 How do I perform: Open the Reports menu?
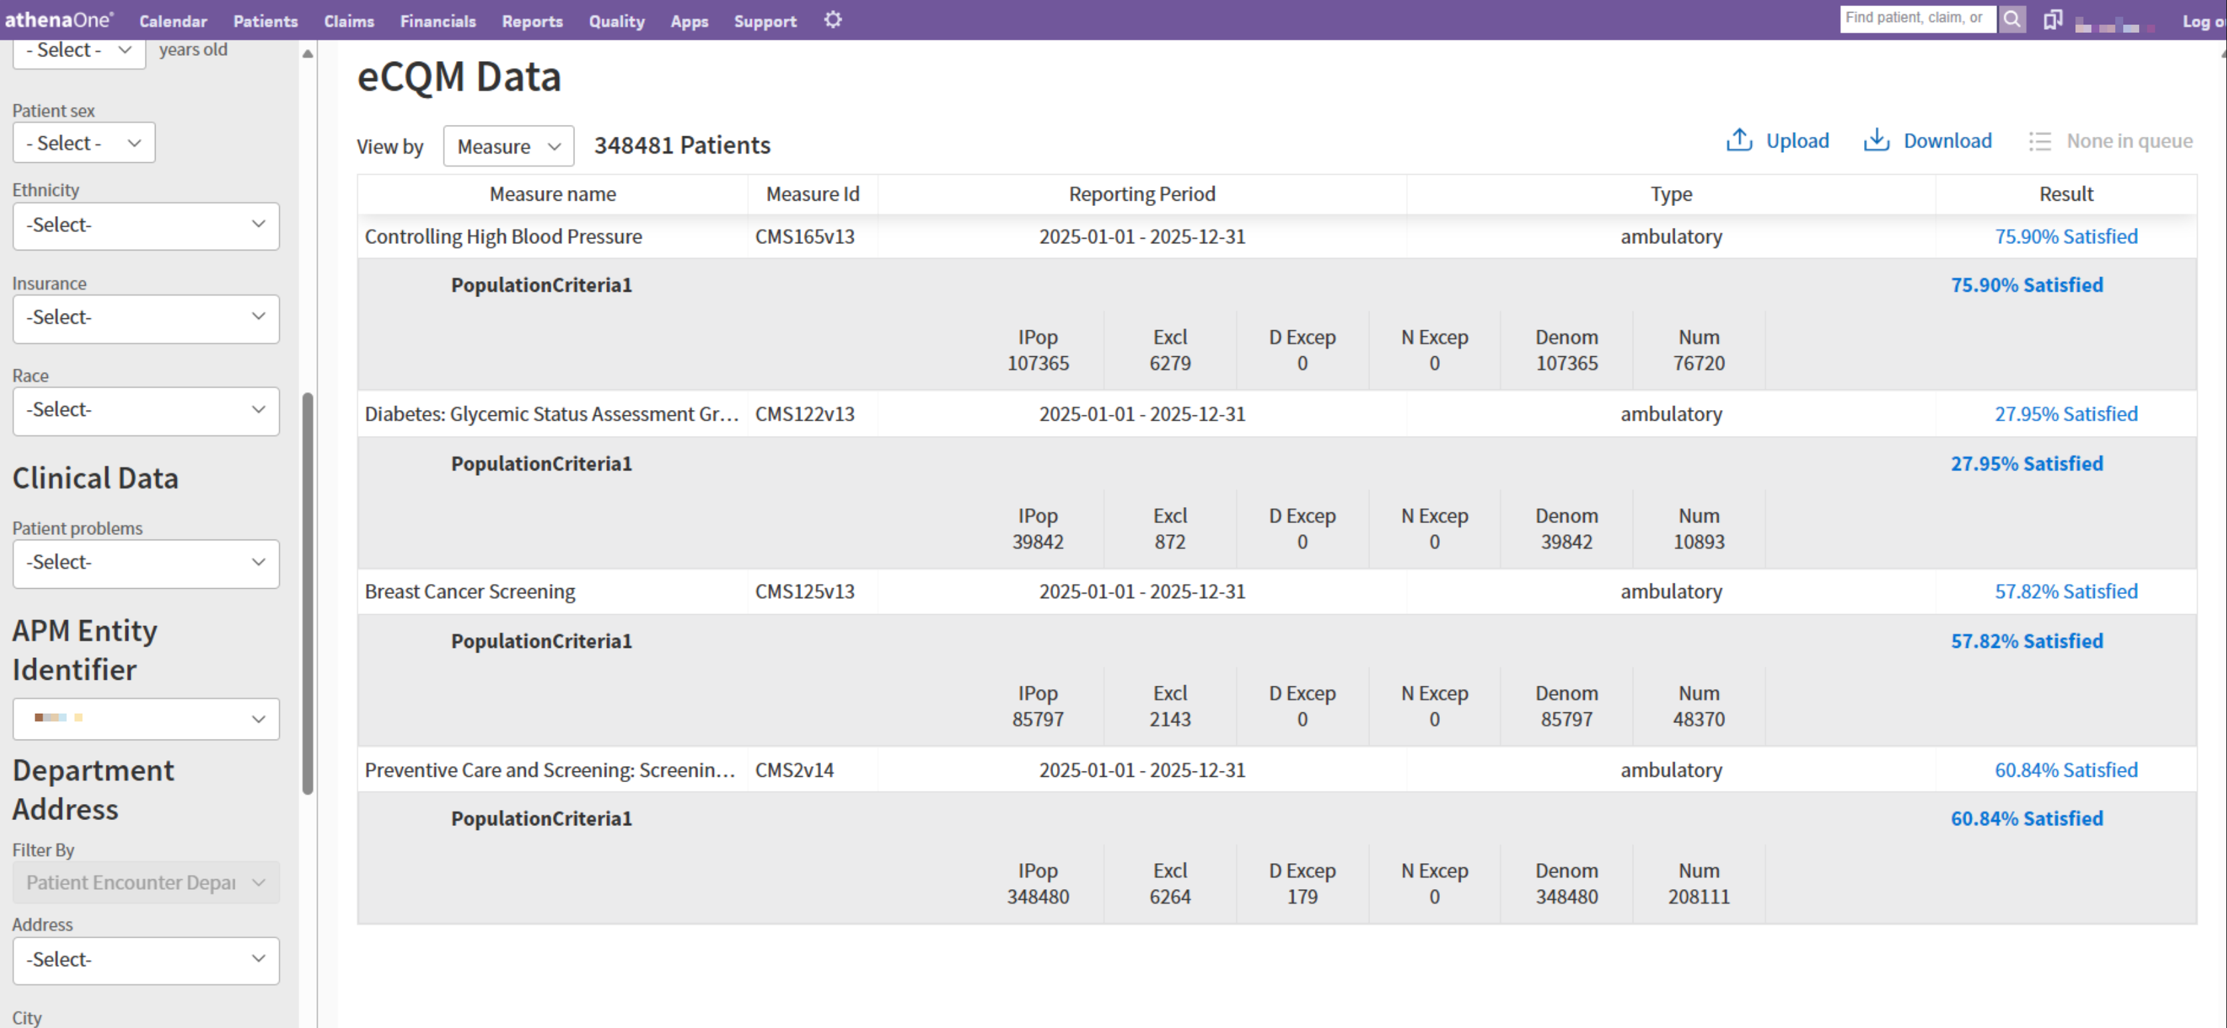pos(532,21)
